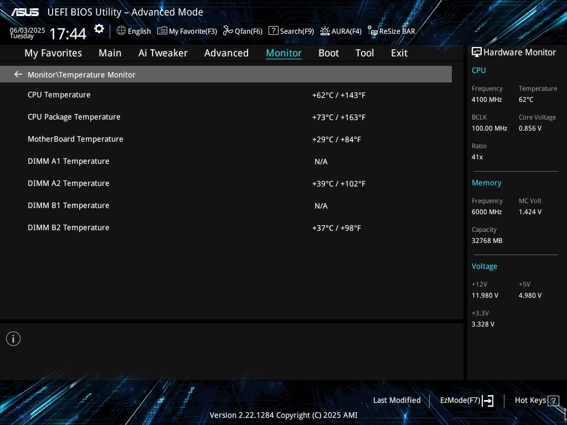Open the My Favorites tab
This screenshot has width=567, height=425.
[53, 53]
